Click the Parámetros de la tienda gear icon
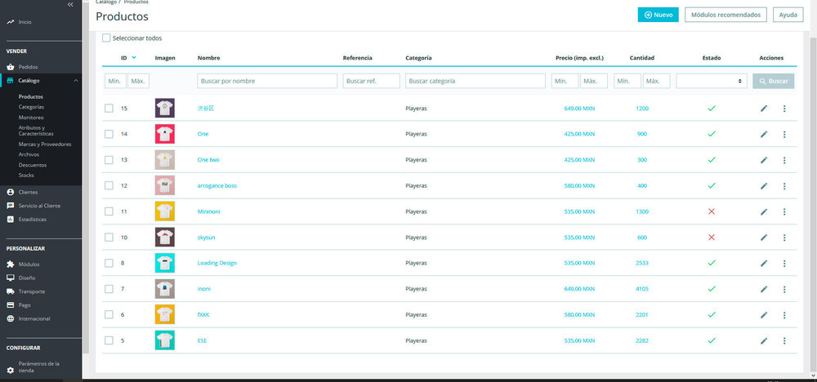Image resolution: width=817 pixels, height=382 pixels. [x=11, y=370]
